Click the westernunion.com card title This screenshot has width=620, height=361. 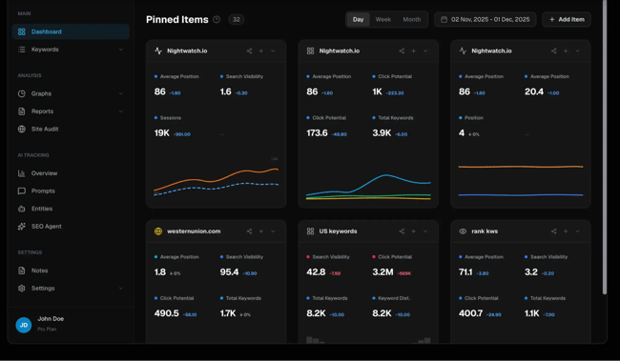point(194,231)
